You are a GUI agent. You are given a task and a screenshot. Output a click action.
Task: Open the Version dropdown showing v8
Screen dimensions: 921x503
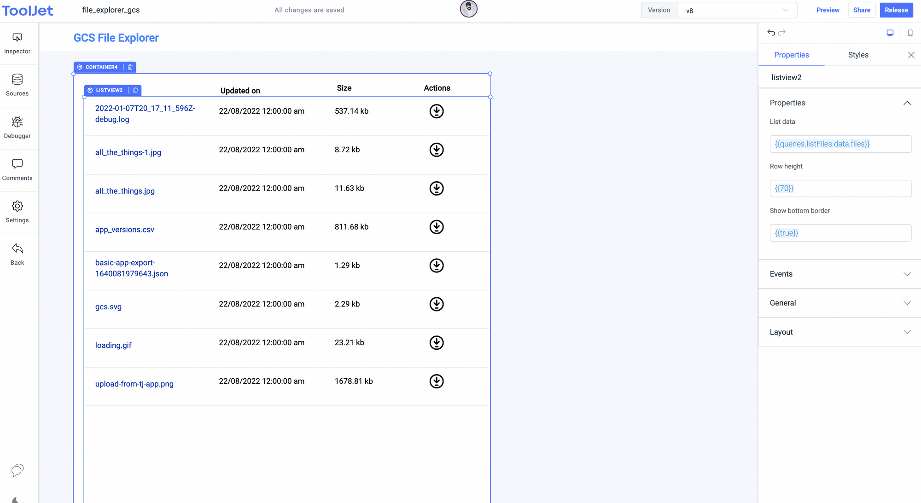coord(736,10)
